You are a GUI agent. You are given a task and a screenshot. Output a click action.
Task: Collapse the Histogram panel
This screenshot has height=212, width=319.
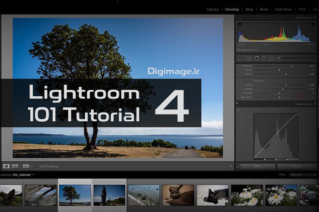click(x=315, y=18)
